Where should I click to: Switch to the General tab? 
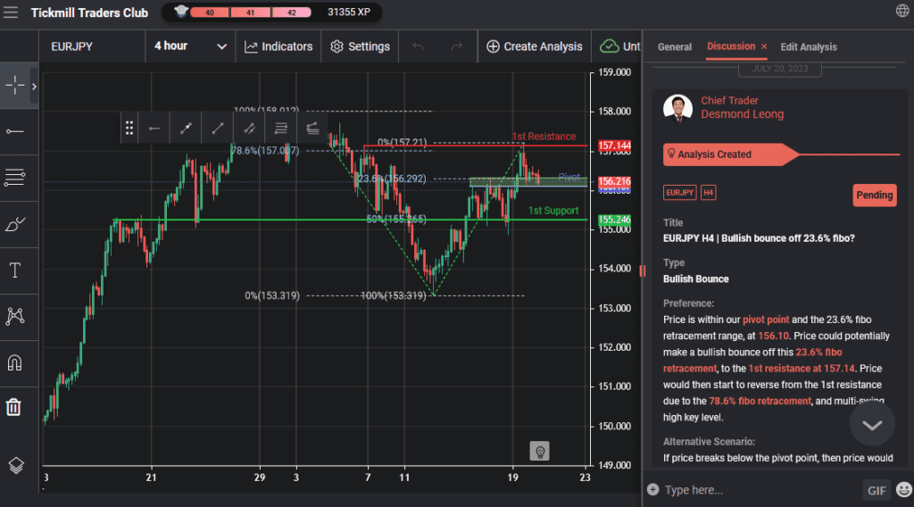pos(674,46)
